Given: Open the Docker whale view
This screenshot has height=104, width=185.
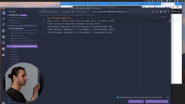Looking at the screenshot, I should click(3, 55).
